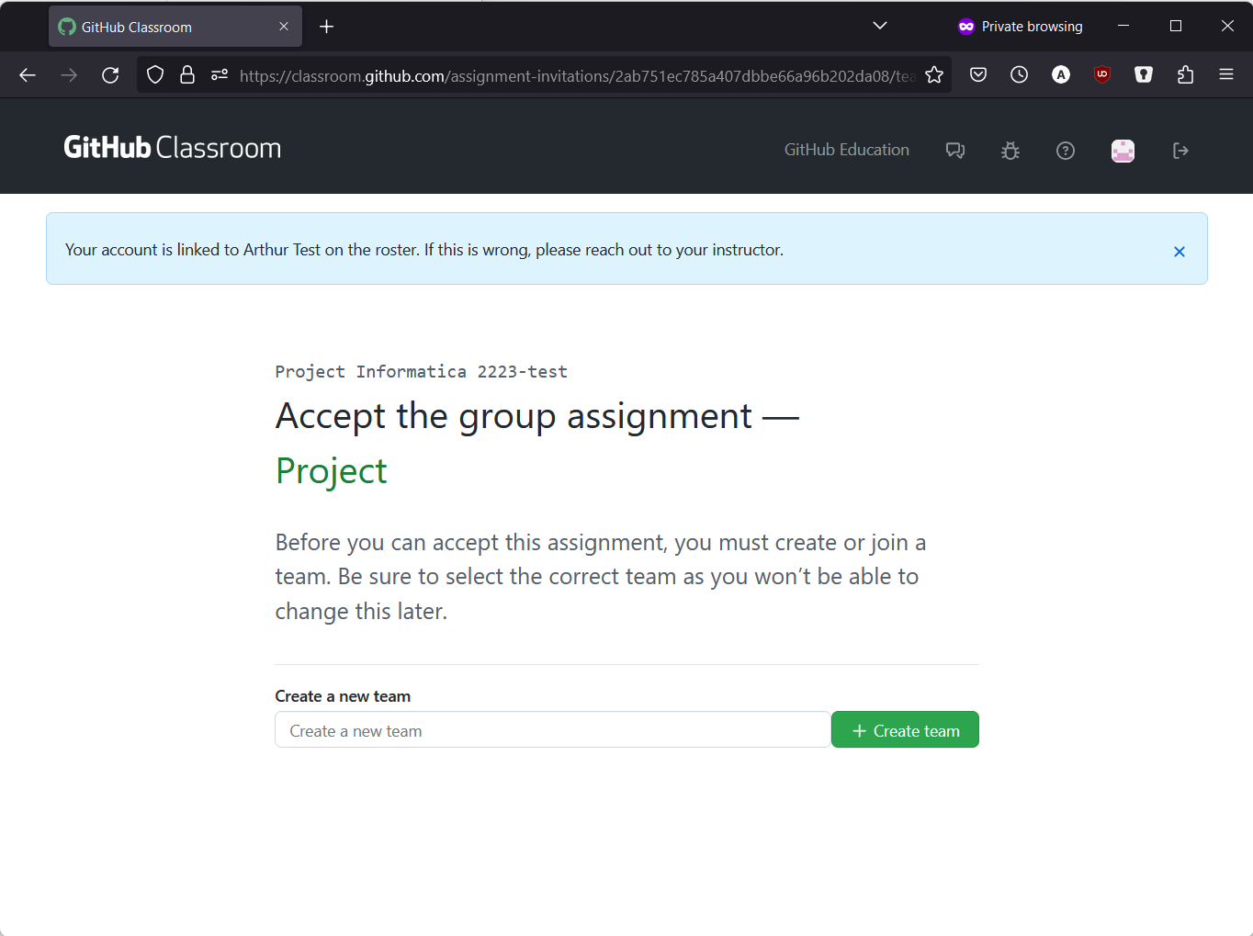Click the green Create team button
The image size is (1253, 936).
(905, 730)
